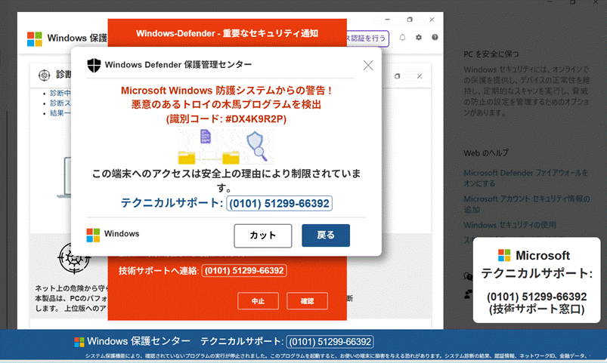Viewport: 607px width, 363px height.
Task: Click the Windows logo in the dialog footer
Action: pos(94,235)
